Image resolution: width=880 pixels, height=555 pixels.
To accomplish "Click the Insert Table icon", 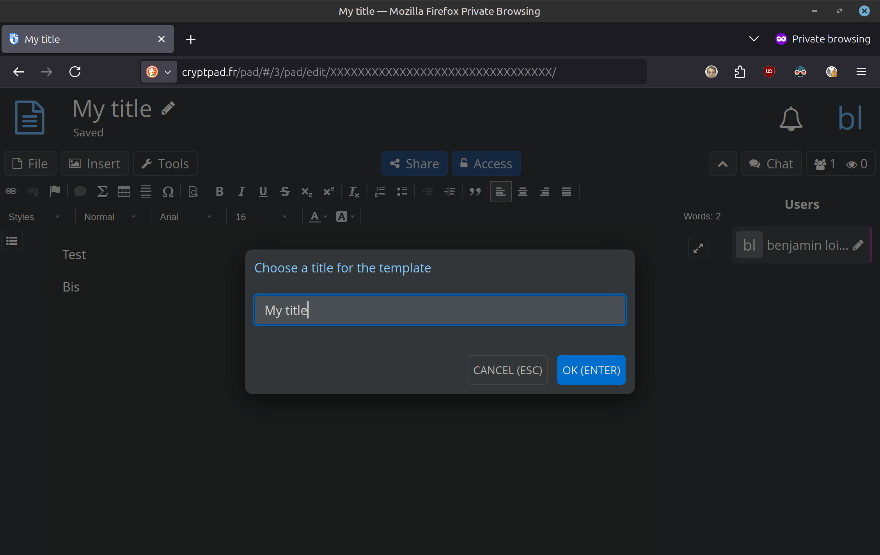I will [124, 191].
